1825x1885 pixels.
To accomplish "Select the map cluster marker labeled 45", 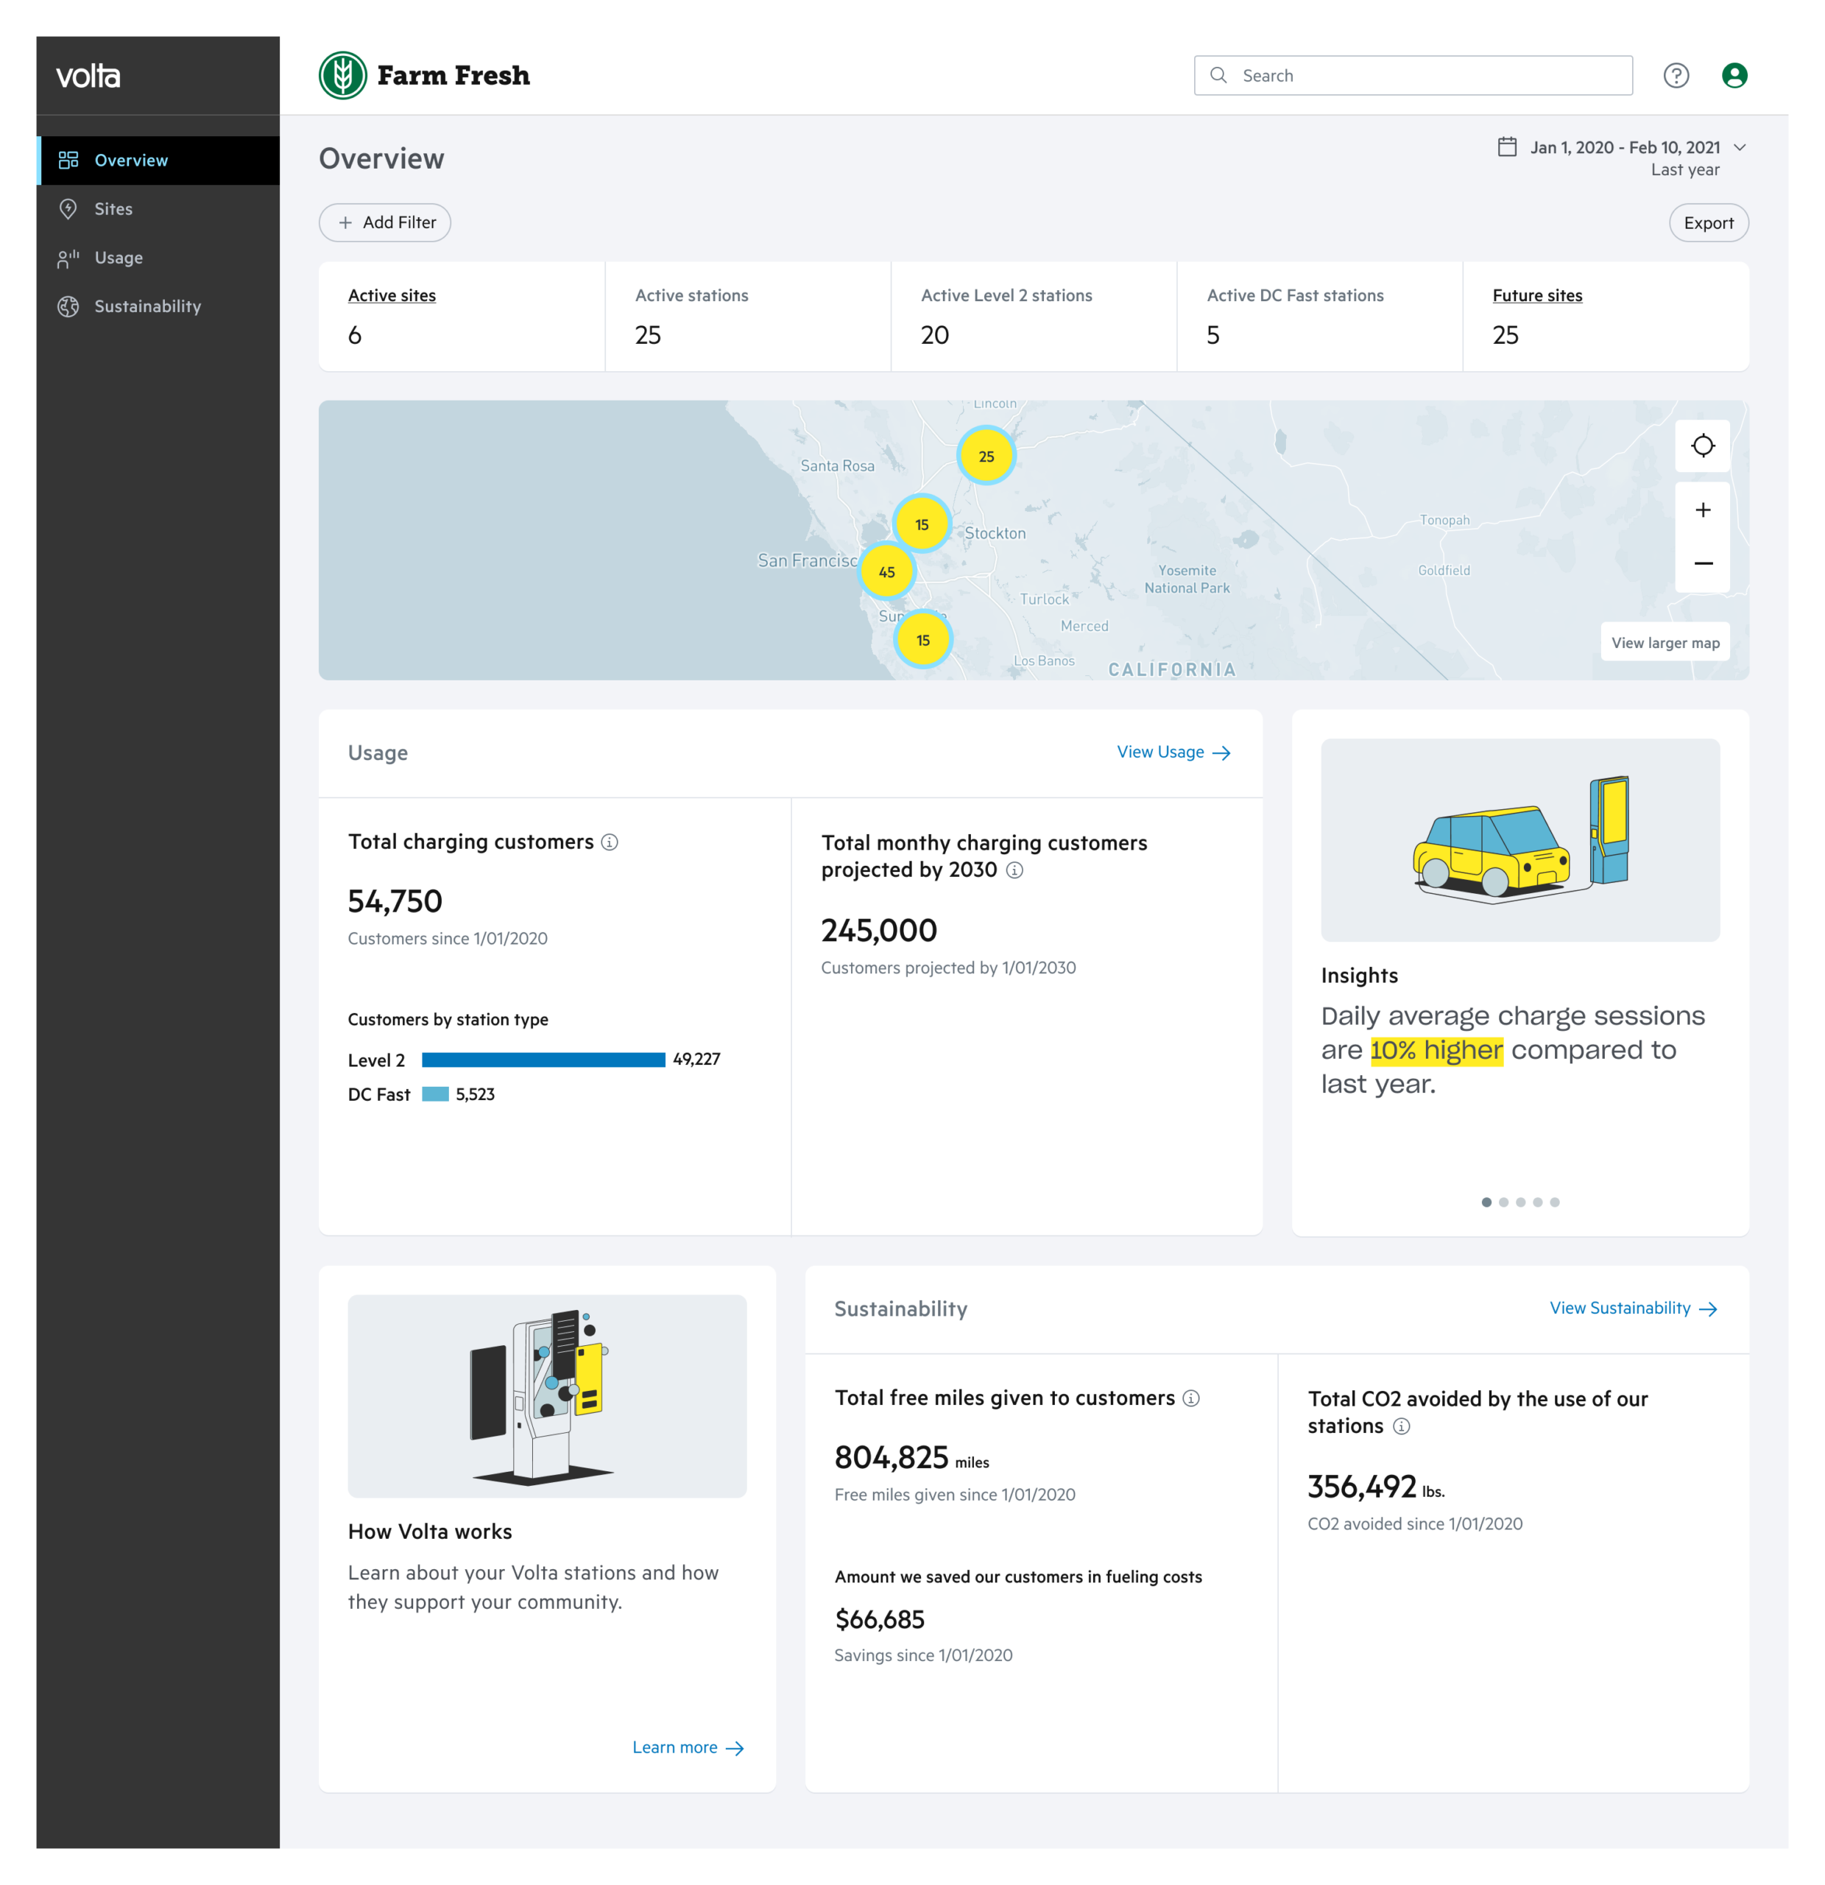I will click(x=886, y=571).
